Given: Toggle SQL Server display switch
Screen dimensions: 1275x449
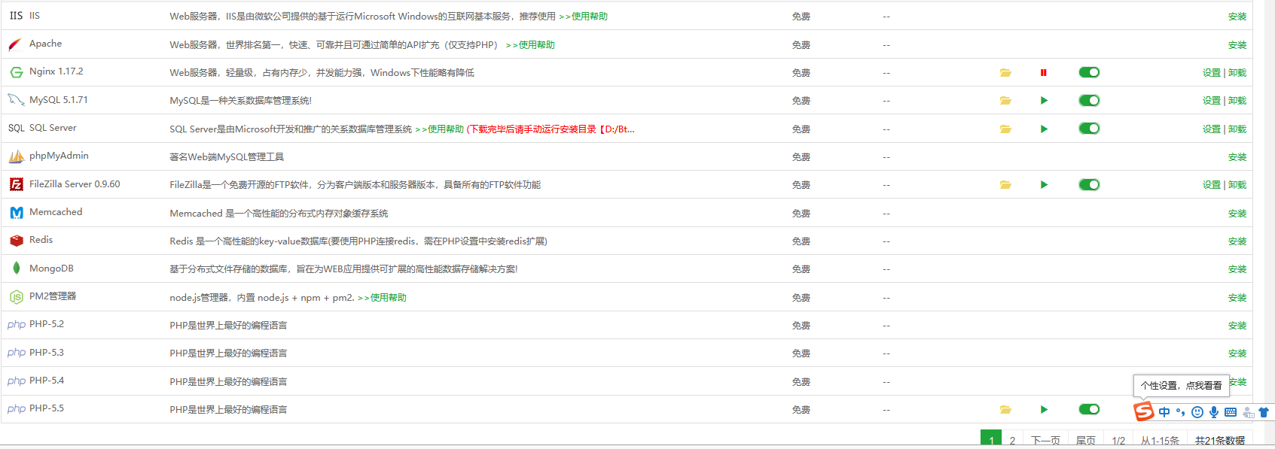Looking at the screenshot, I should (1089, 129).
